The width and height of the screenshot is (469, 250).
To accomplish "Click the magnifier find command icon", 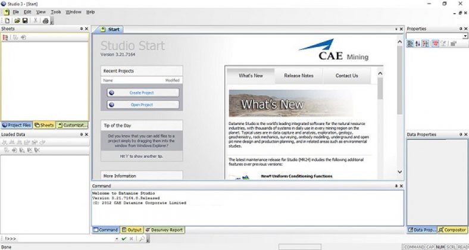I will point(142,239).
